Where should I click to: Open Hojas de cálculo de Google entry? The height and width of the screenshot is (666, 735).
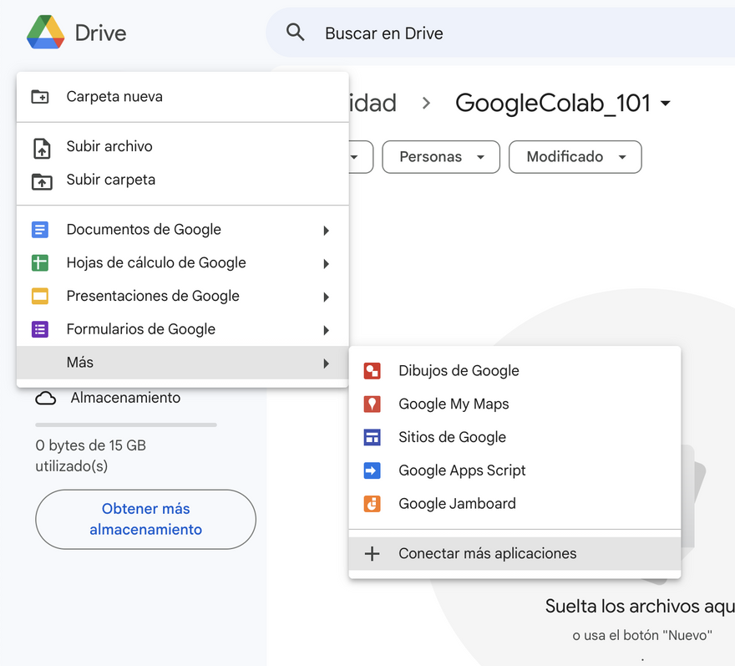(x=183, y=262)
